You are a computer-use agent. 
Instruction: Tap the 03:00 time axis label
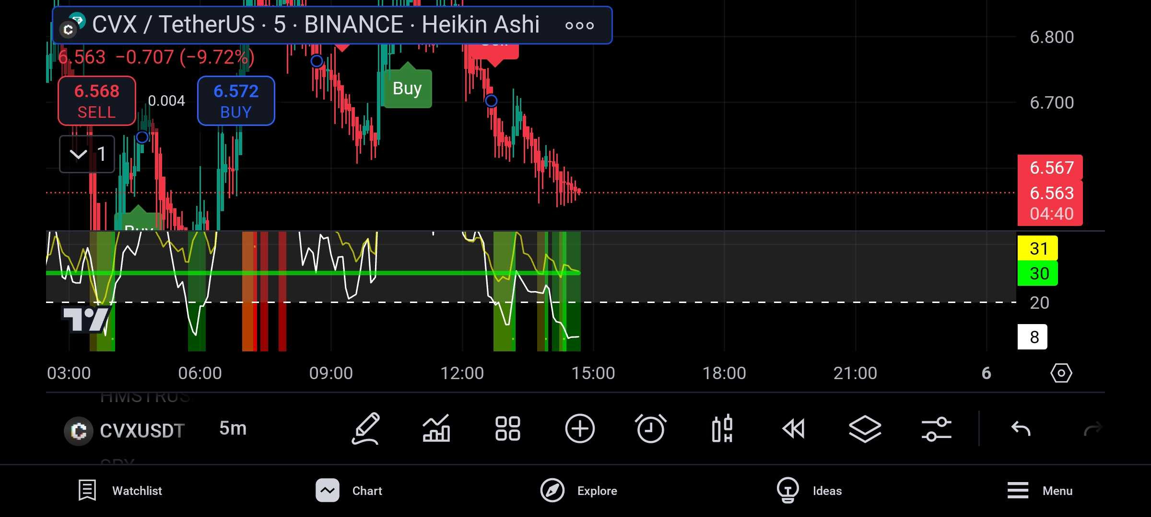[x=69, y=373]
